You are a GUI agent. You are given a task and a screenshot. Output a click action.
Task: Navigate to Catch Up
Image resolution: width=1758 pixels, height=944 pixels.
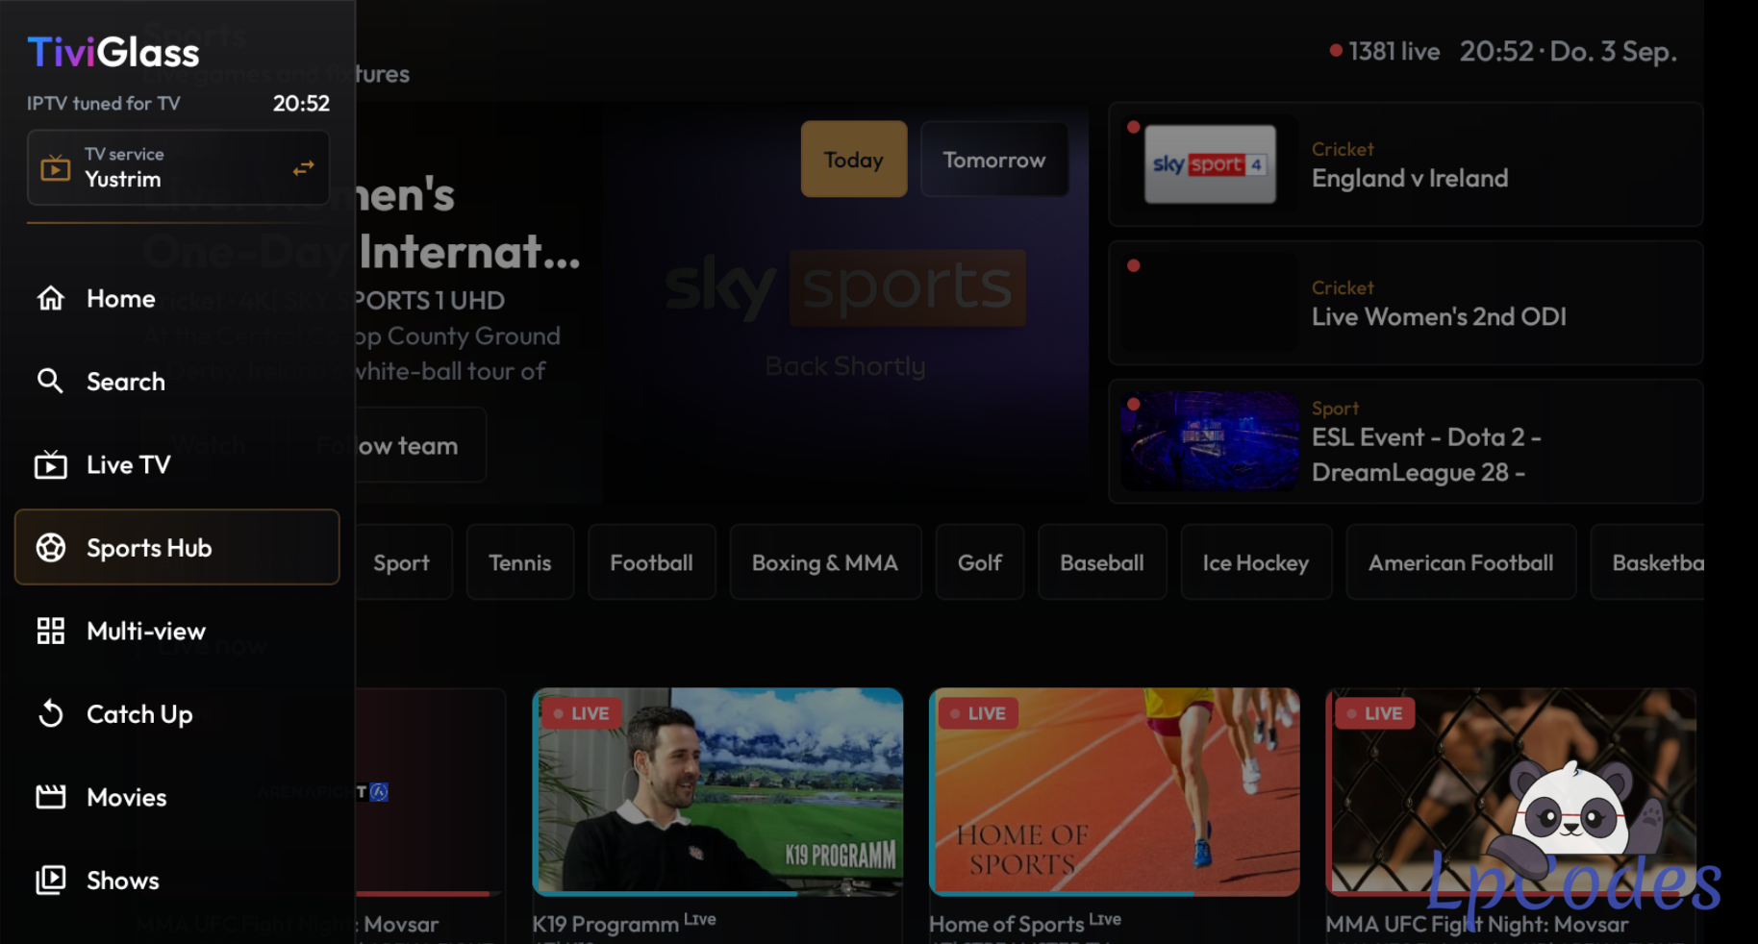177,714
